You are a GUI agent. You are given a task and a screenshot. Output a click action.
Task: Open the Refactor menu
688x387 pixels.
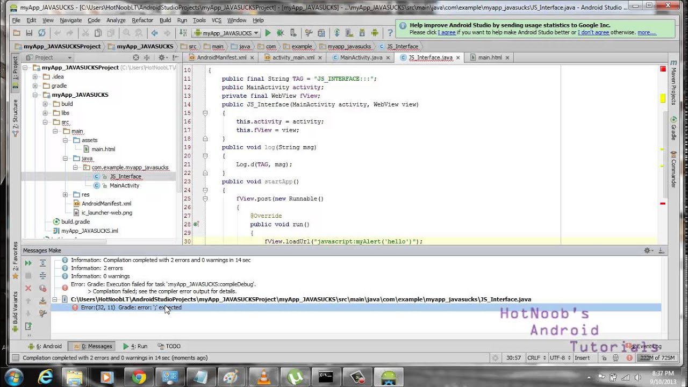[x=142, y=20]
